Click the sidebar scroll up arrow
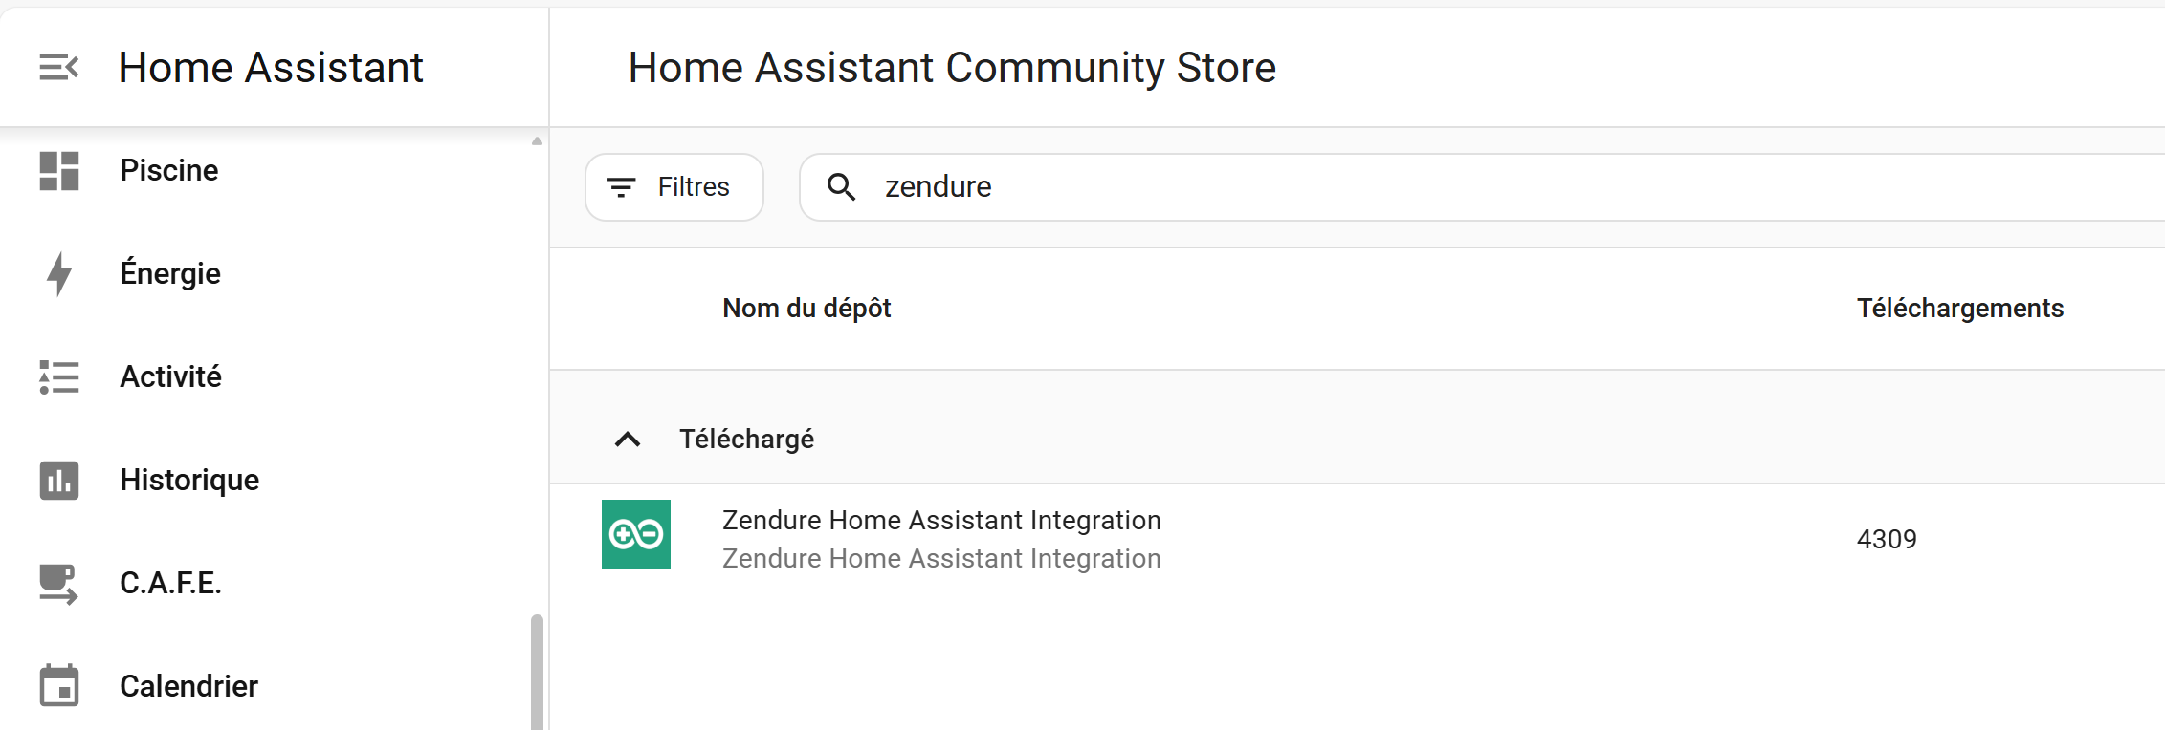Screen dimensions: 2165x730 pos(537,141)
